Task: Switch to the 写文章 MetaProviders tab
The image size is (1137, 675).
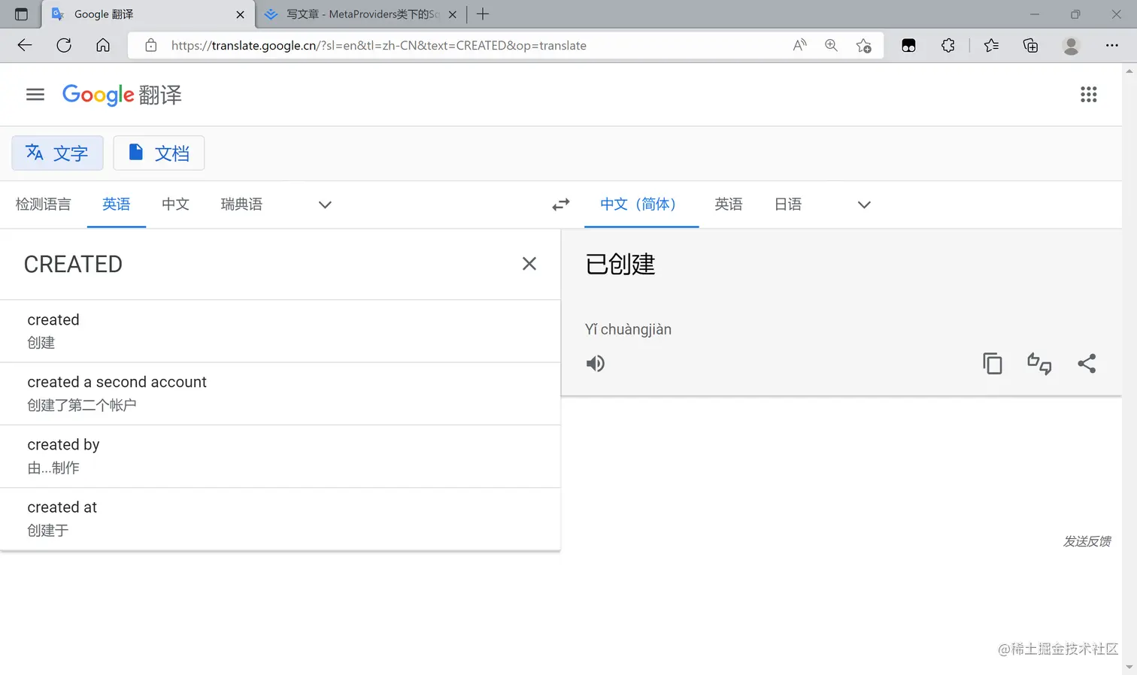Action: (361, 14)
